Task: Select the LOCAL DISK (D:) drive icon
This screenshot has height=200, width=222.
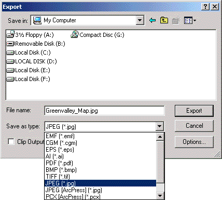Action: (10, 61)
